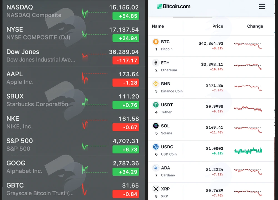Open the USDC price sparkline chart

(x=248, y=151)
